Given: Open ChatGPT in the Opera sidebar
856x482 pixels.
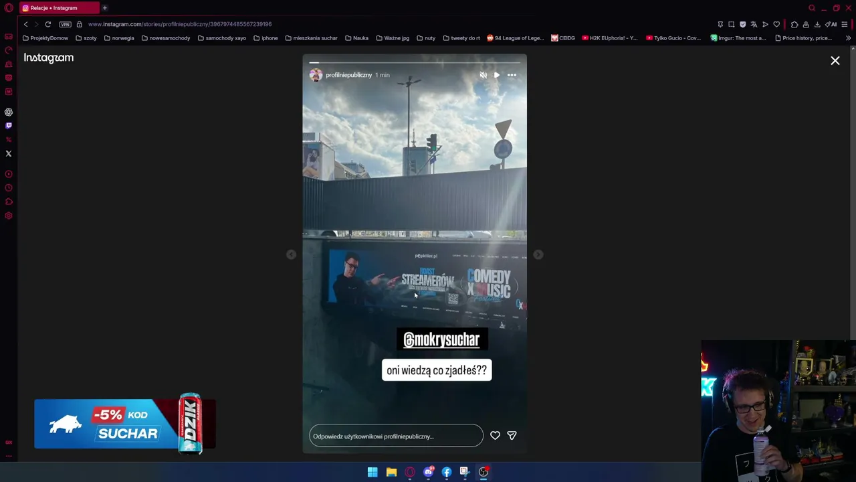Looking at the screenshot, I should [x=9, y=112].
